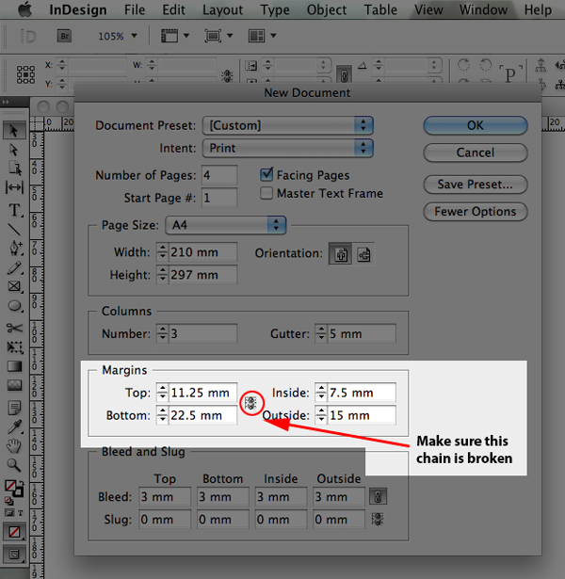This screenshot has height=579, width=565.
Task: Click the Fewer Options button
Action: pos(476,212)
